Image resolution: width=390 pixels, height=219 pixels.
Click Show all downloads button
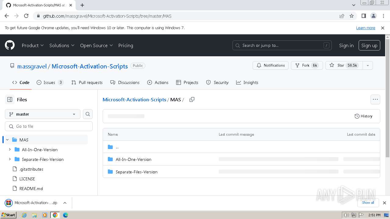368,203
